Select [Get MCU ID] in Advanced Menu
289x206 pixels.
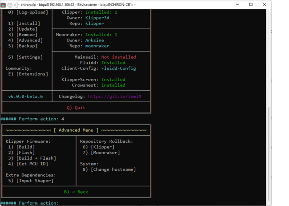(32, 164)
